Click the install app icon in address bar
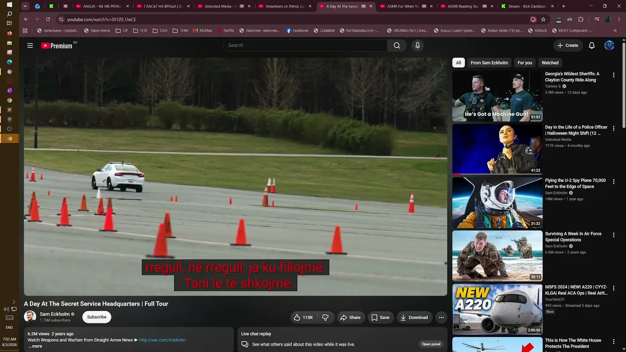The width and height of the screenshot is (626, 352). (534, 20)
